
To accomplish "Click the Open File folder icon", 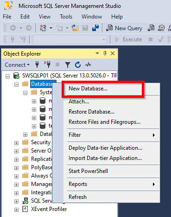I will pos(75,28).
